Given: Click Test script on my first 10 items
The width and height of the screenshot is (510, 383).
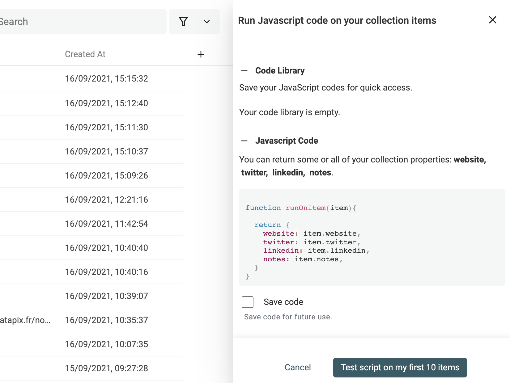Looking at the screenshot, I should coord(400,368).
